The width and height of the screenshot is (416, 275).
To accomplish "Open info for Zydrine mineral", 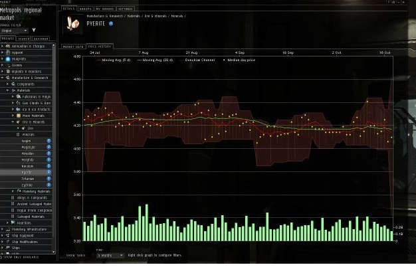I will (x=49, y=185).
